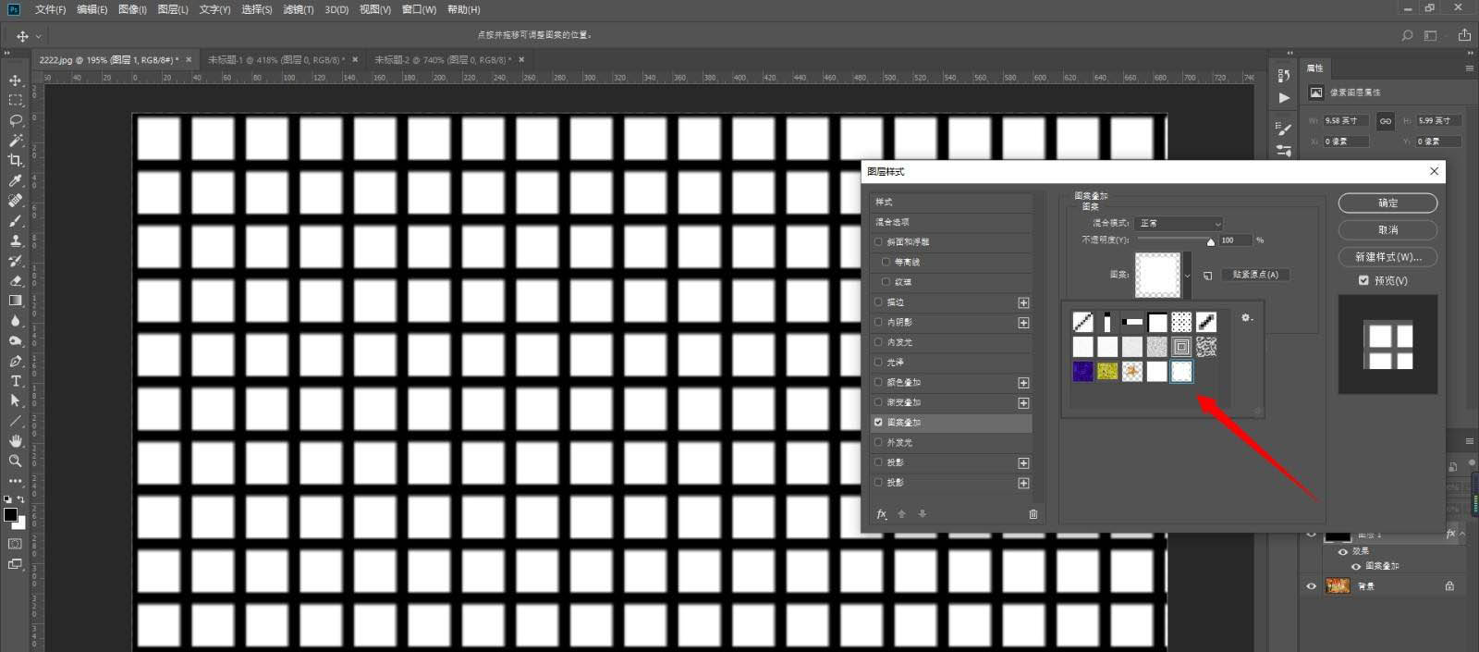Enable 颜色叠加 (Color Overlay) checkbox
Image resolution: width=1479 pixels, height=652 pixels.
coord(878,382)
